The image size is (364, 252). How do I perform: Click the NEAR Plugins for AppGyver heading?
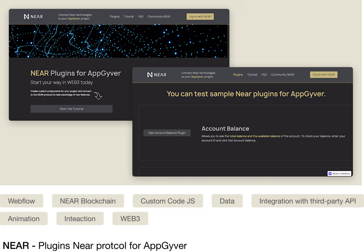point(76,73)
